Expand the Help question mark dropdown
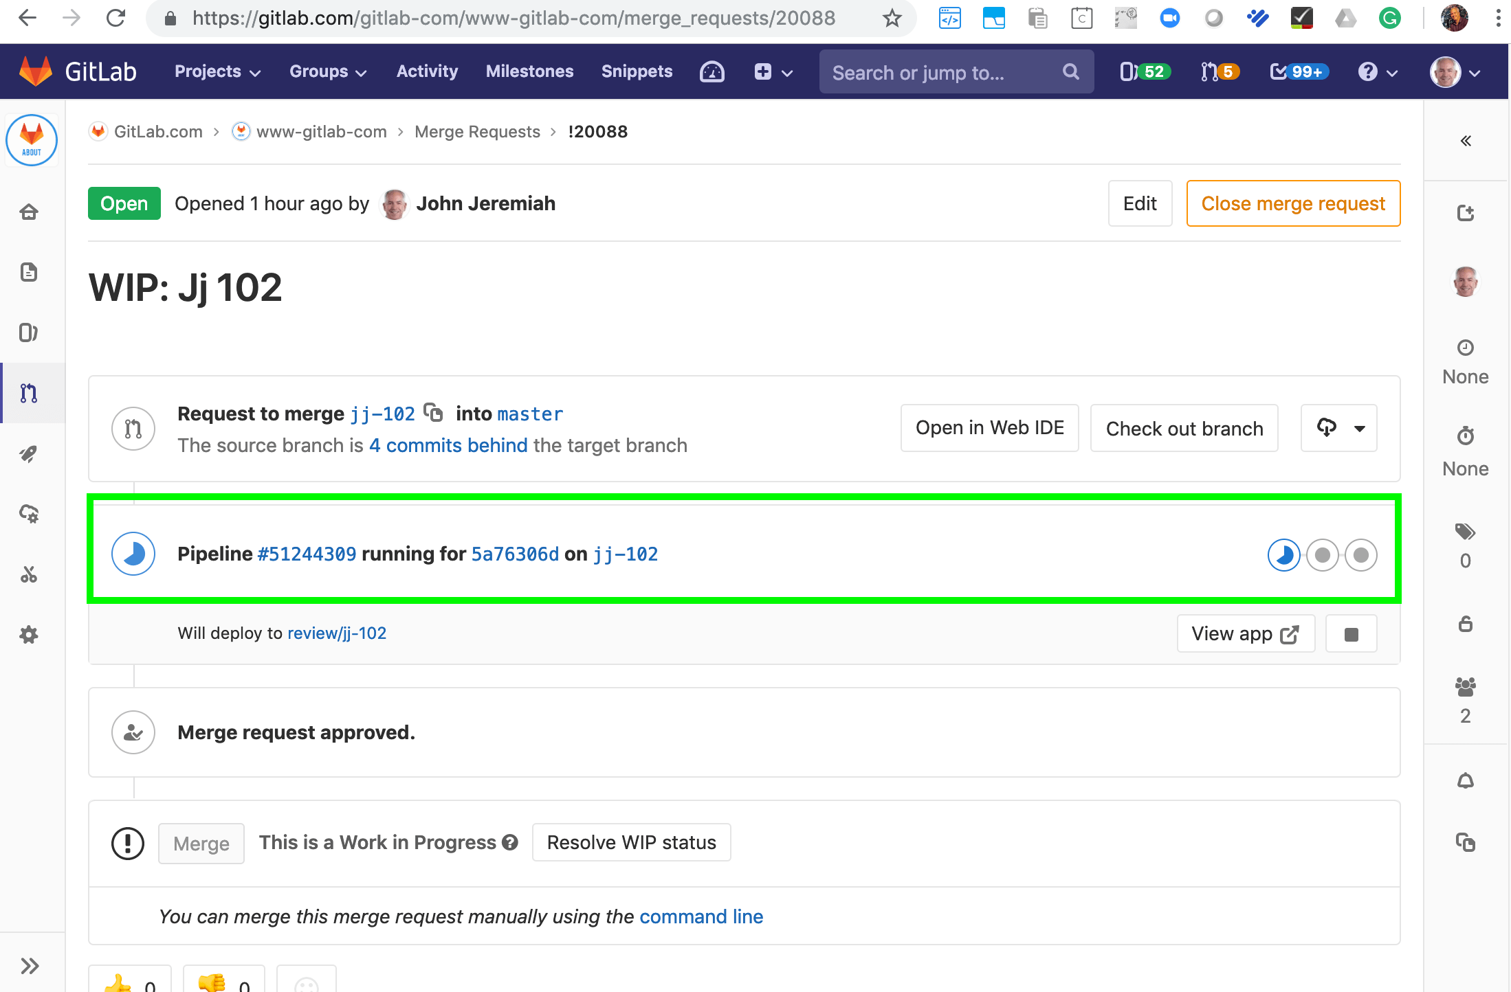The height and width of the screenshot is (992, 1511). (1378, 71)
